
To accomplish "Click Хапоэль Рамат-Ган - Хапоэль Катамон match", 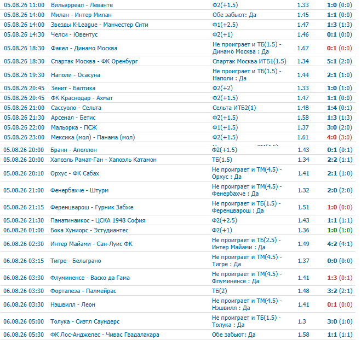I will [104, 160].
